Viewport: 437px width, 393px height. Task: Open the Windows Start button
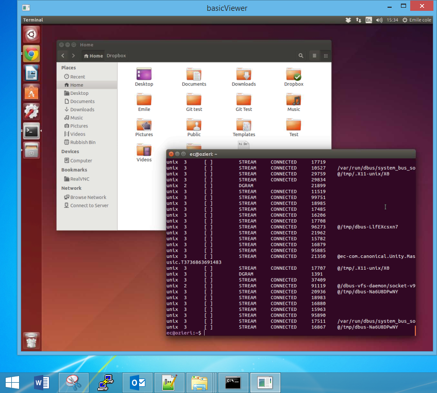pyautogui.click(x=12, y=382)
